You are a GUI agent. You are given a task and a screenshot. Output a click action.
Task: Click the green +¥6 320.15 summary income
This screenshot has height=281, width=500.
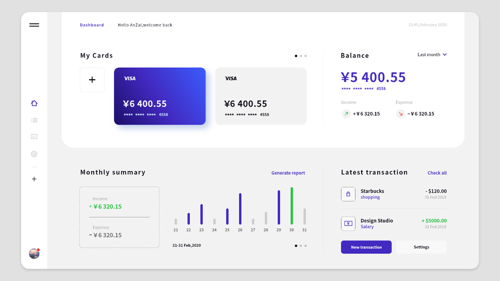[x=105, y=207]
